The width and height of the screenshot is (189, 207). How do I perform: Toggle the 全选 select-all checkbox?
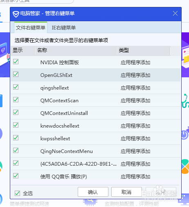pyautogui.click(x=17, y=193)
